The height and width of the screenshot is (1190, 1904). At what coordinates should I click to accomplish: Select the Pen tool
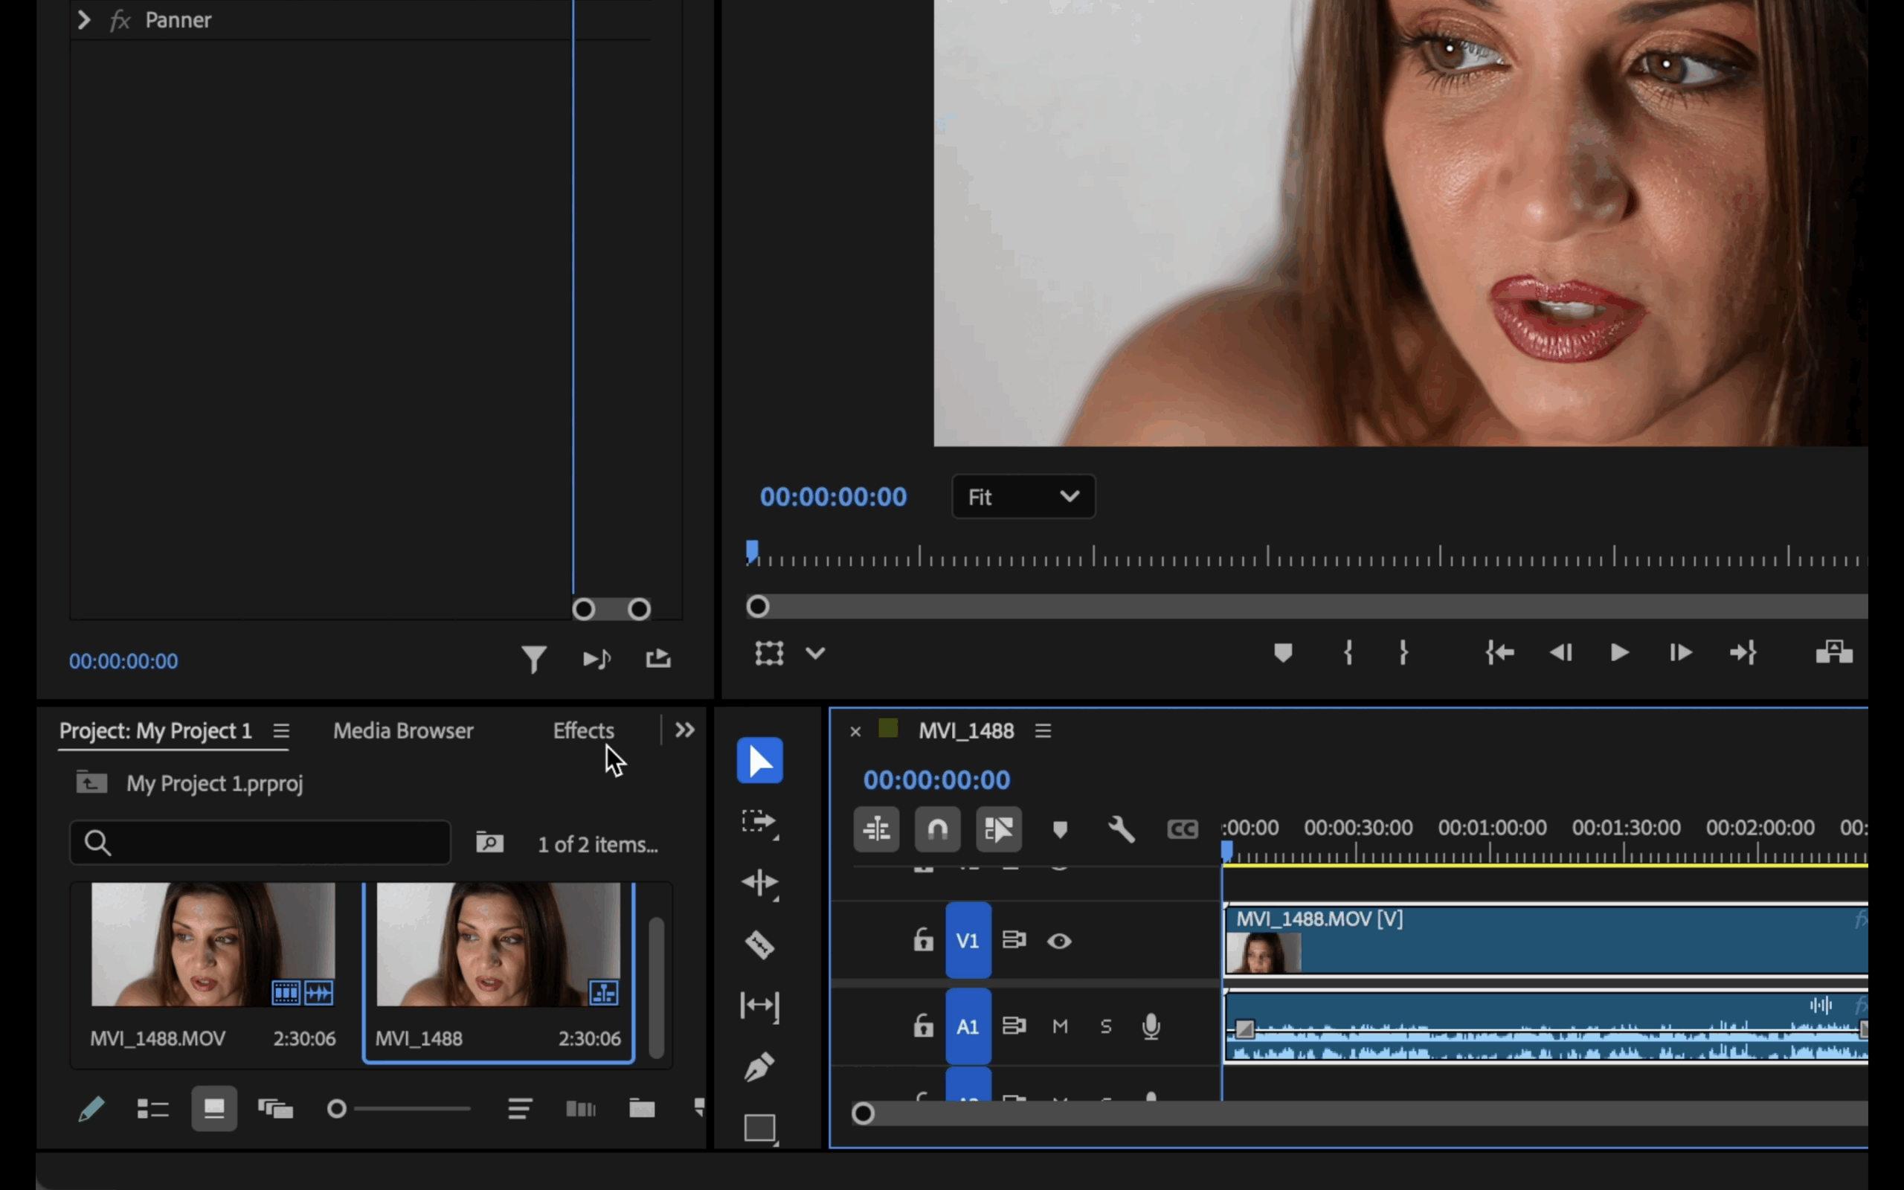click(759, 1067)
